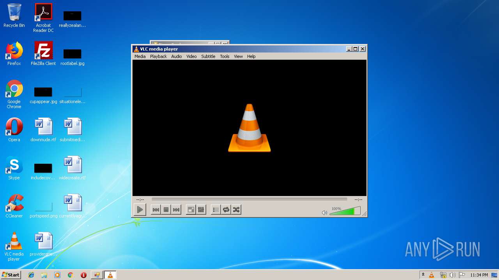Launch Internet Explorer from the taskbar
499x280 pixels.
pyautogui.click(x=31, y=275)
